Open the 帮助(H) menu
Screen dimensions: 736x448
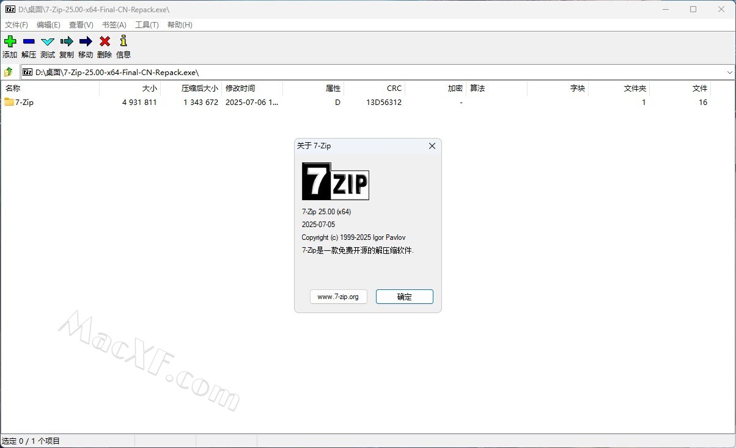180,25
